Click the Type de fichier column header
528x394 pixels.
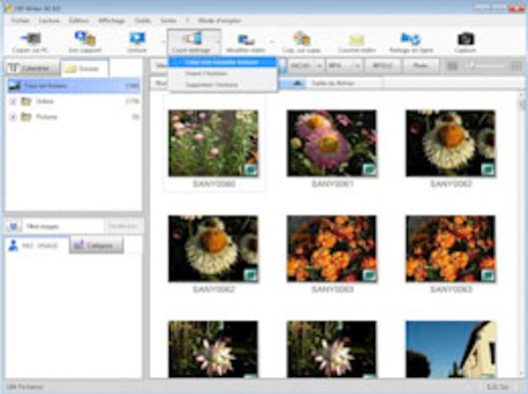click(x=343, y=83)
